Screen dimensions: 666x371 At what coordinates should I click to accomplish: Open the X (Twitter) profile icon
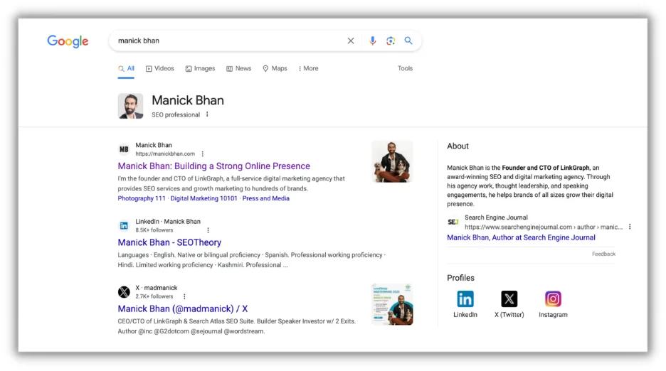pyautogui.click(x=509, y=299)
